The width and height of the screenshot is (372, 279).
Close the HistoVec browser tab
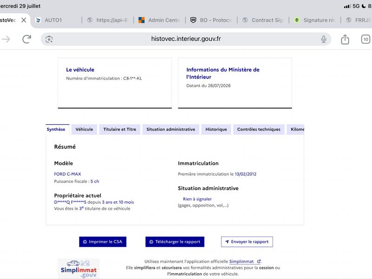coord(24,20)
